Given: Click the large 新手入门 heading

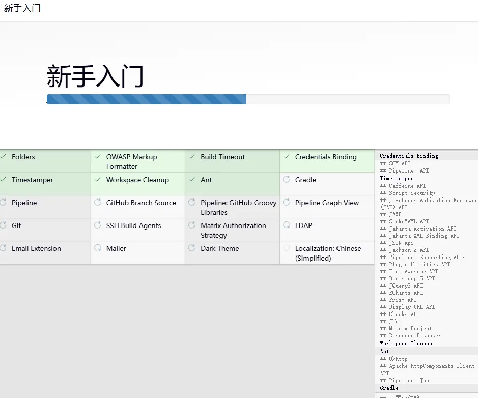Looking at the screenshot, I should tap(95, 76).
